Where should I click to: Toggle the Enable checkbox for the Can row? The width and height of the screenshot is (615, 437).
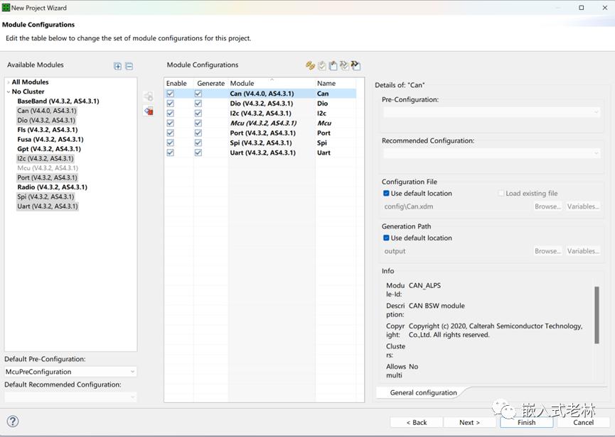pos(170,94)
